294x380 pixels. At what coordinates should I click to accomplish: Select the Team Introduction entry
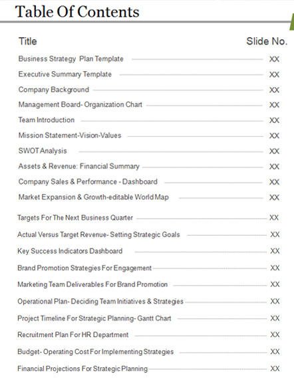(x=47, y=120)
